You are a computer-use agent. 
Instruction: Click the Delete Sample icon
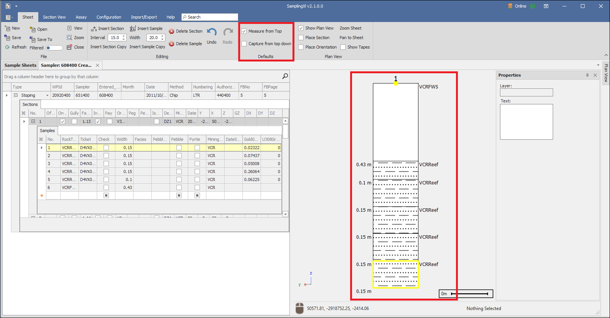pos(171,44)
